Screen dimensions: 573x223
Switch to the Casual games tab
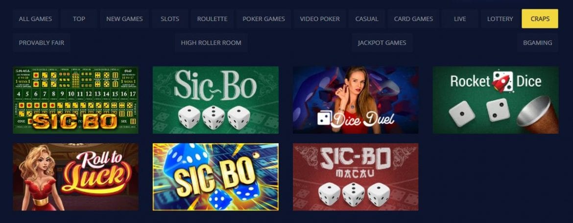click(367, 19)
